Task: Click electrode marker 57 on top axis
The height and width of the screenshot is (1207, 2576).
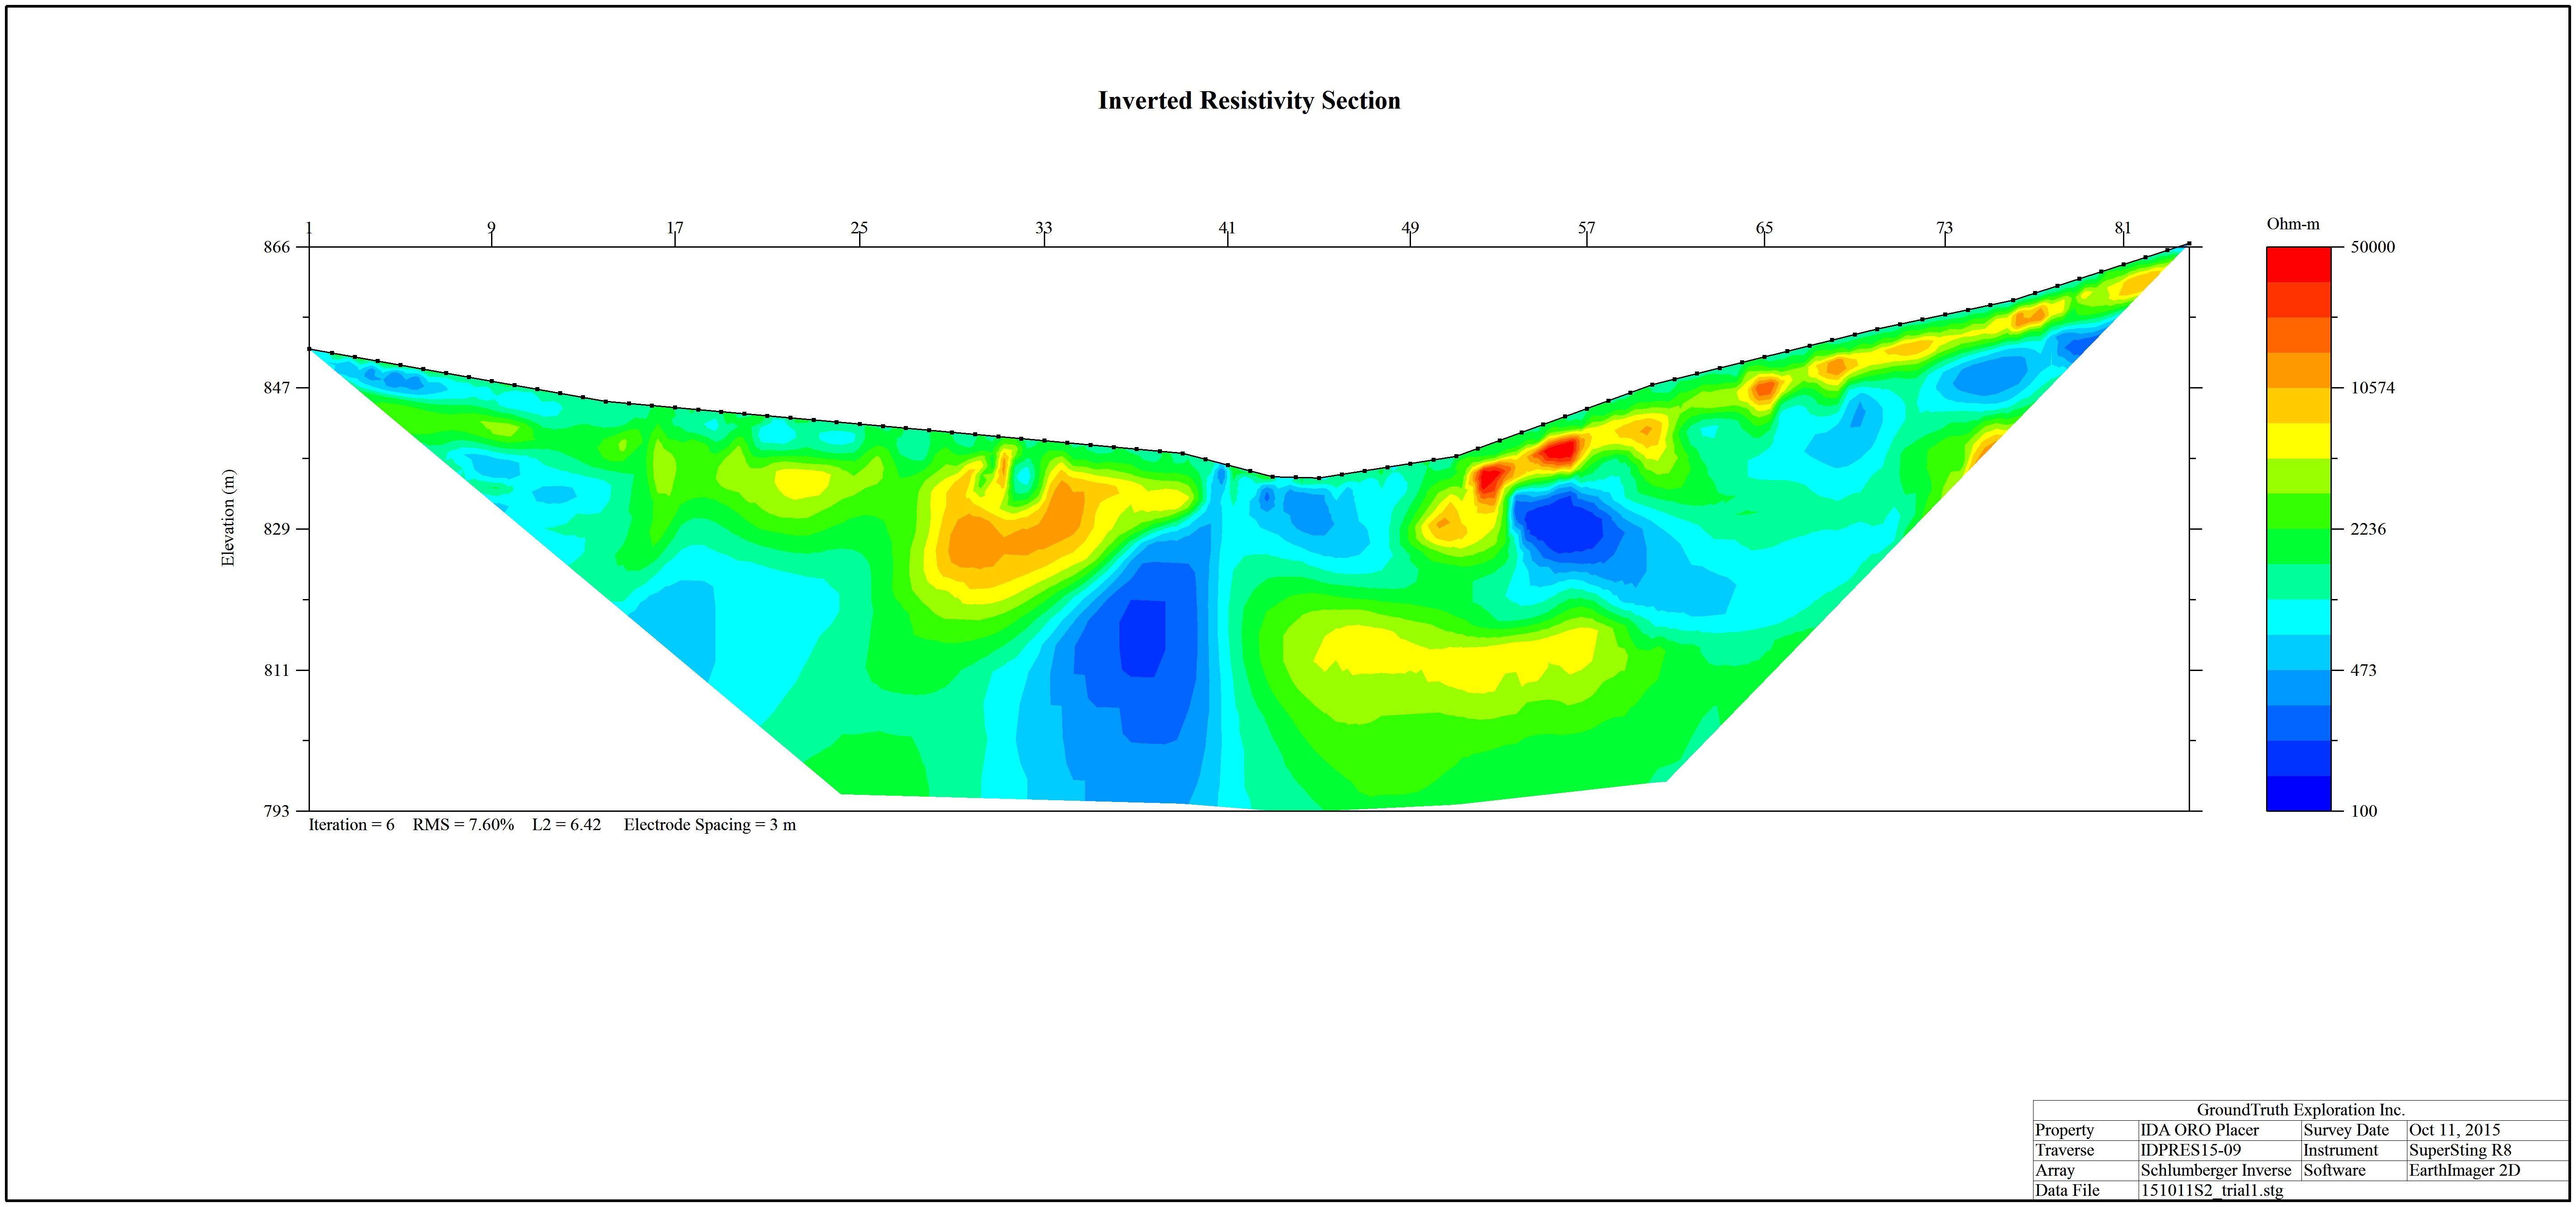Action: click(x=1587, y=228)
